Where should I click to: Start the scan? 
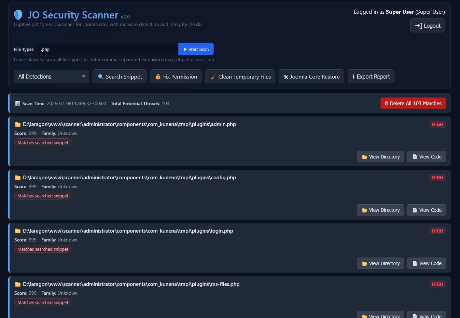click(x=196, y=49)
